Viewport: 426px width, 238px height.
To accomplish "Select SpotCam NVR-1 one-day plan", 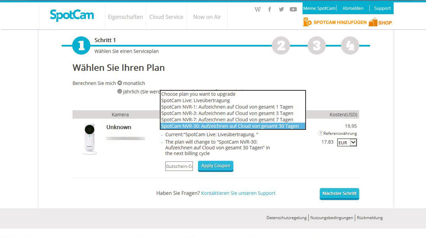I will click(233, 107).
